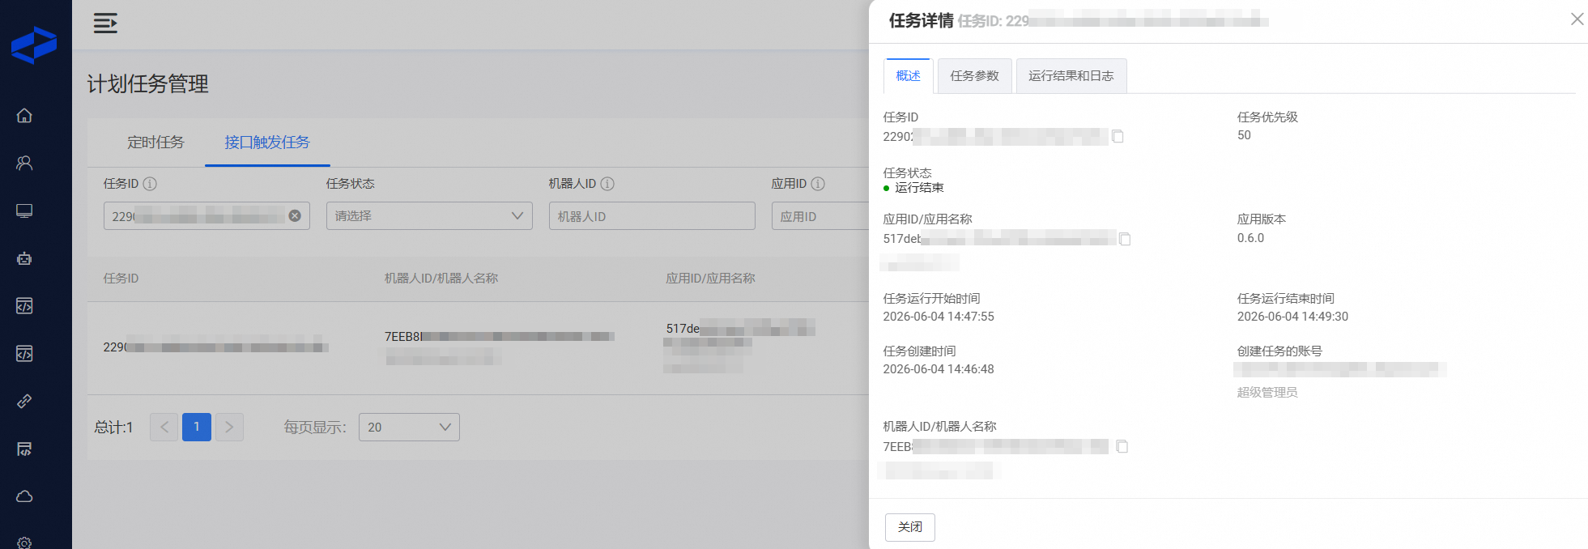This screenshot has width=1588, height=549.
Task: Click the blue app logo in sidebar
Action: click(x=34, y=45)
